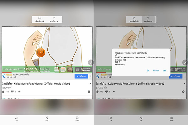Click the '628' number on green banner
Screen dimensions: 188x125
coord(46,69)
